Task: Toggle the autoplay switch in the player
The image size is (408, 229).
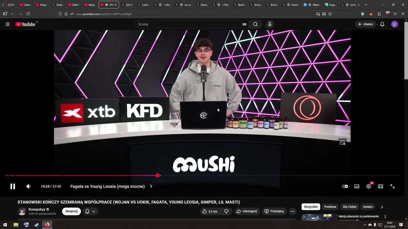Action: point(345,186)
